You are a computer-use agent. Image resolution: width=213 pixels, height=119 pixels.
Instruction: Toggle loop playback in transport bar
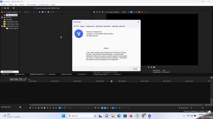(x=33, y=108)
